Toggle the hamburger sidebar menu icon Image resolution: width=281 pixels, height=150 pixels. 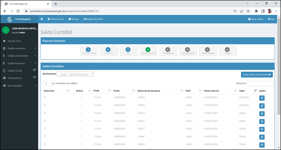click(42, 19)
